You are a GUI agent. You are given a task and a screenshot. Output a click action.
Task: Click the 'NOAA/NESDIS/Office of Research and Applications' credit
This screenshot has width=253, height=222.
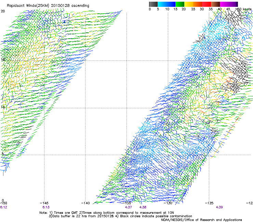pyautogui.click(x=201, y=220)
